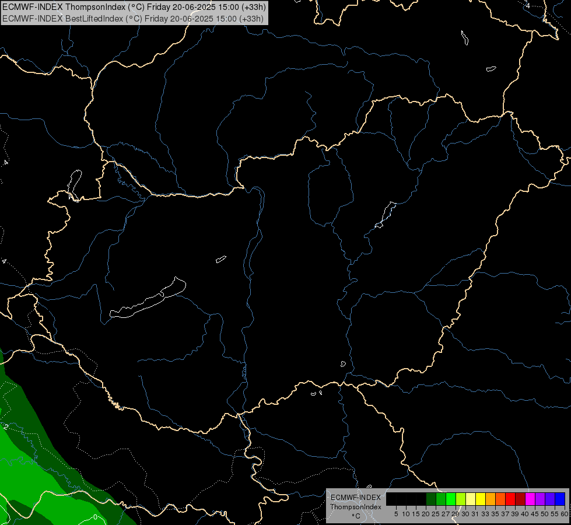Viewport: 571px width, 525px height.
Task: Click the BestLiftedIndex title line at top
Action: (x=133, y=19)
